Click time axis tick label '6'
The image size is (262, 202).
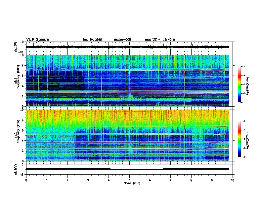tap(150, 180)
